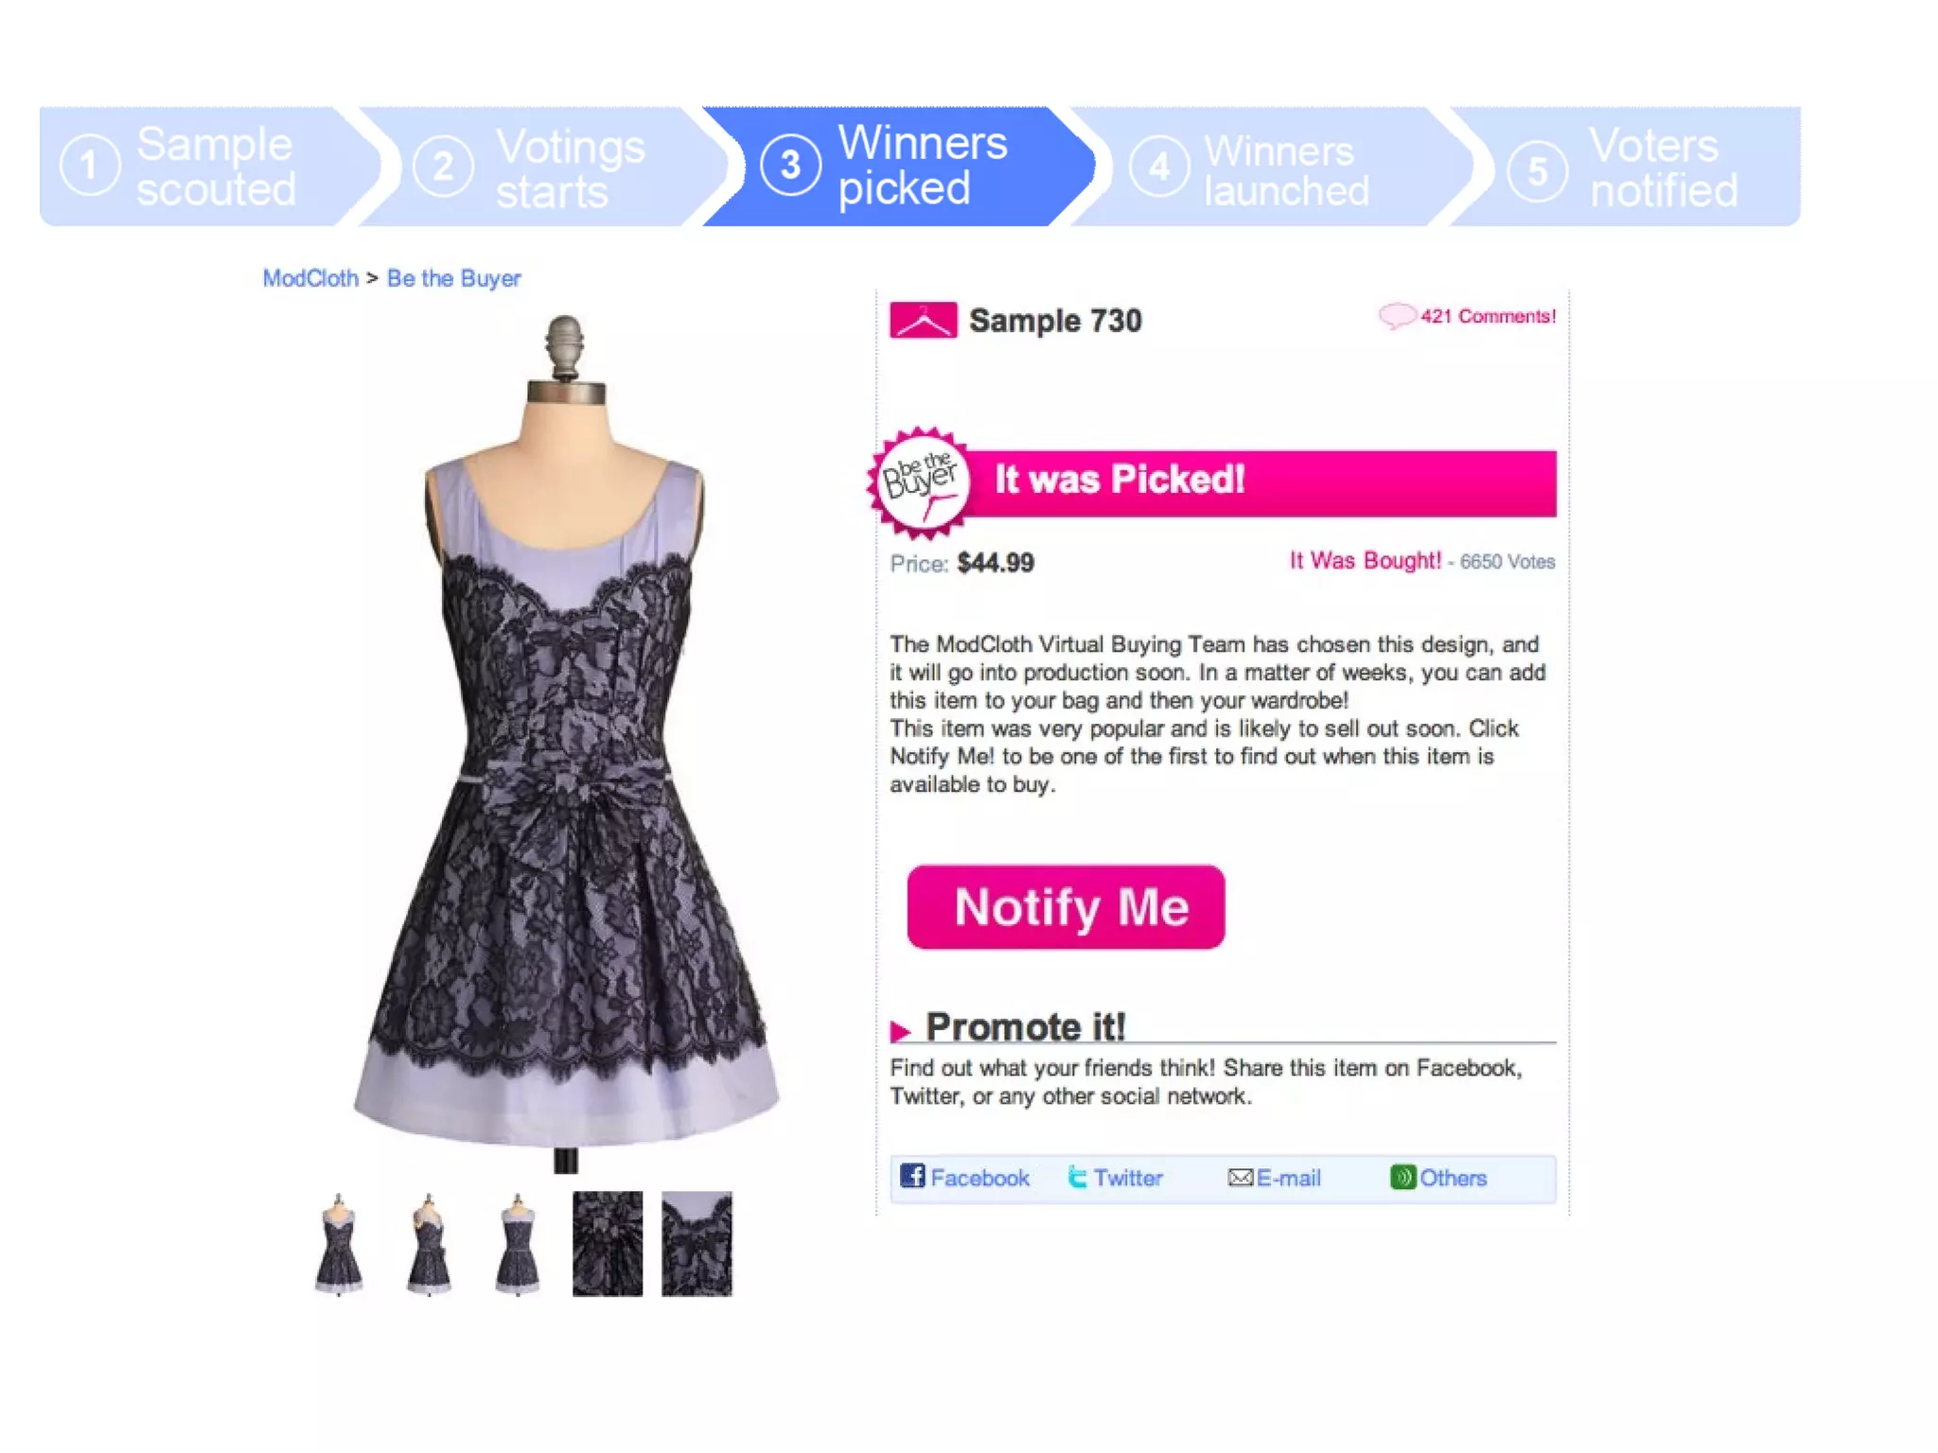Screen dimensions: 1938x1453
Task: Expand the Promote it! triangle
Action: 900,1030
